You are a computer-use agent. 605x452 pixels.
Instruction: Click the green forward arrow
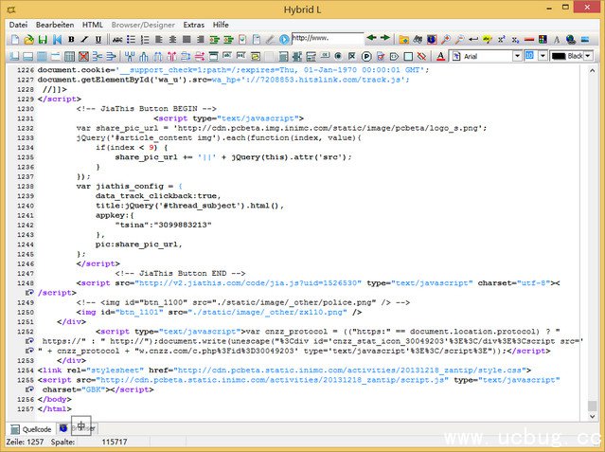[385, 39]
